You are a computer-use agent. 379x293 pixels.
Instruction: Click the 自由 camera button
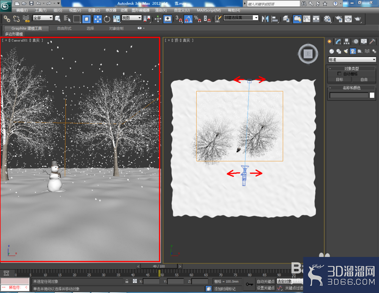364,79
